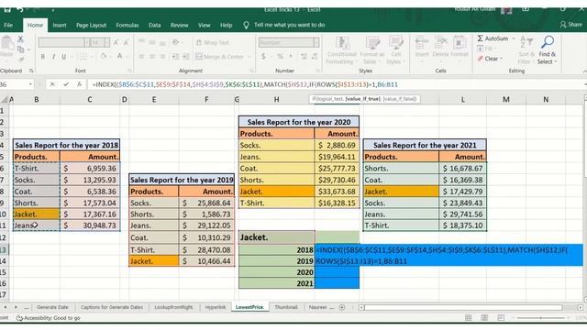
Task: Open Format as Table gallery
Action: click(372, 50)
